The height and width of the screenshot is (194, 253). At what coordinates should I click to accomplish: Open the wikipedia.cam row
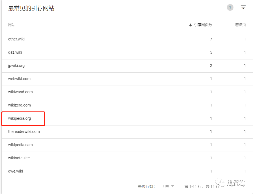[x=20, y=145]
